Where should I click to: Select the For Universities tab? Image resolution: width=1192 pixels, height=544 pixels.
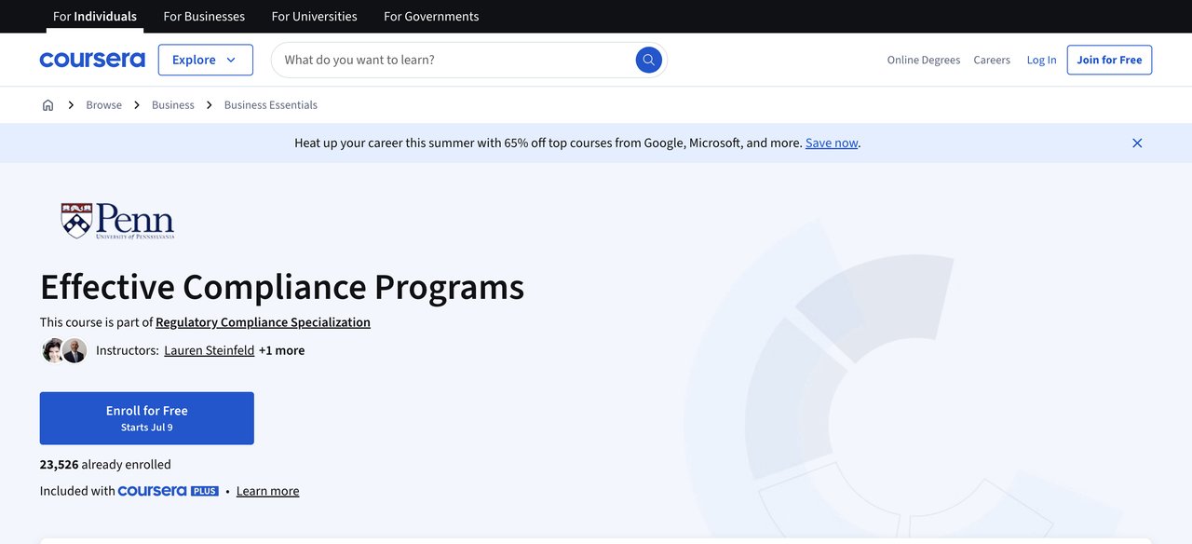click(314, 16)
